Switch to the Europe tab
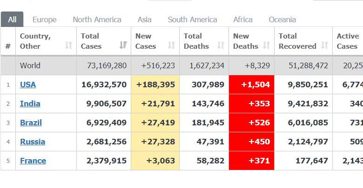Viewport: 363px width, 188px height. pyautogui.click(x=44, y=19)
